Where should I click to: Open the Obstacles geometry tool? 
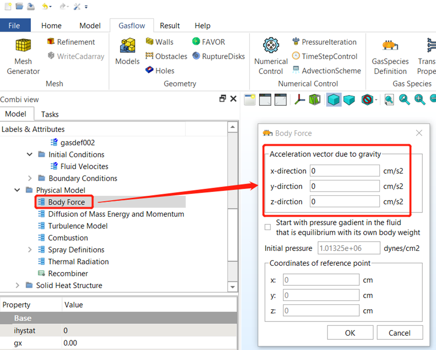click(166, 56)
